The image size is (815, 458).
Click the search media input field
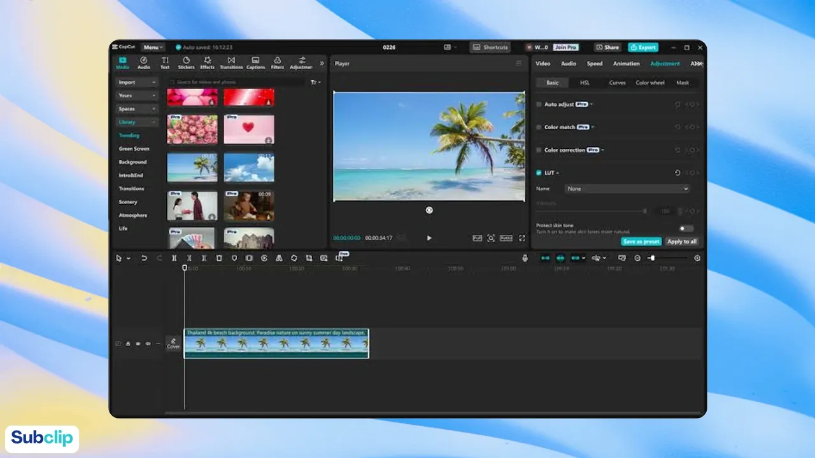tap(236, 82)
